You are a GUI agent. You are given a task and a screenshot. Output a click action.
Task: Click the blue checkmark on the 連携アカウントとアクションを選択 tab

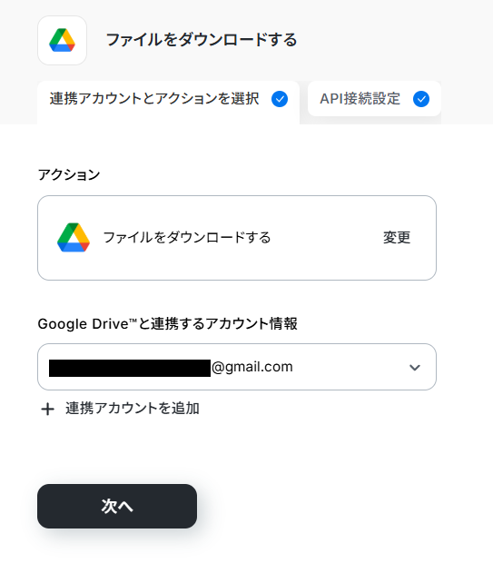point(280,99)
